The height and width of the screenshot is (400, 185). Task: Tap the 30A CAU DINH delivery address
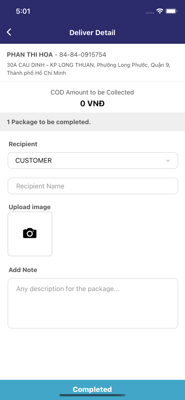click(88, 69)
